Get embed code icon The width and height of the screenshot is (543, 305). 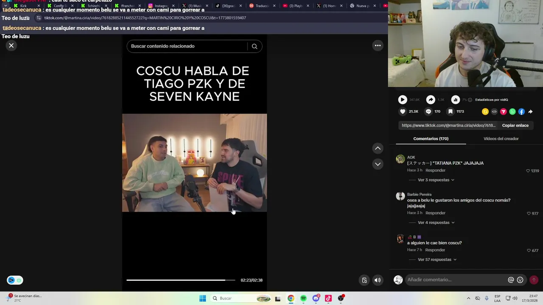click(494, 112)
